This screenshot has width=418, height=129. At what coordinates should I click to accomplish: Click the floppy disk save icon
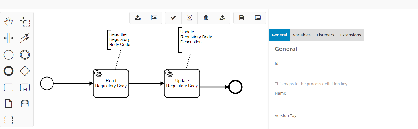tap(242, 18)
